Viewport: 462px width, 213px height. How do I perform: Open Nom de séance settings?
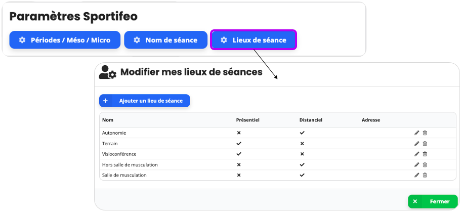click(x=166, y=40)
